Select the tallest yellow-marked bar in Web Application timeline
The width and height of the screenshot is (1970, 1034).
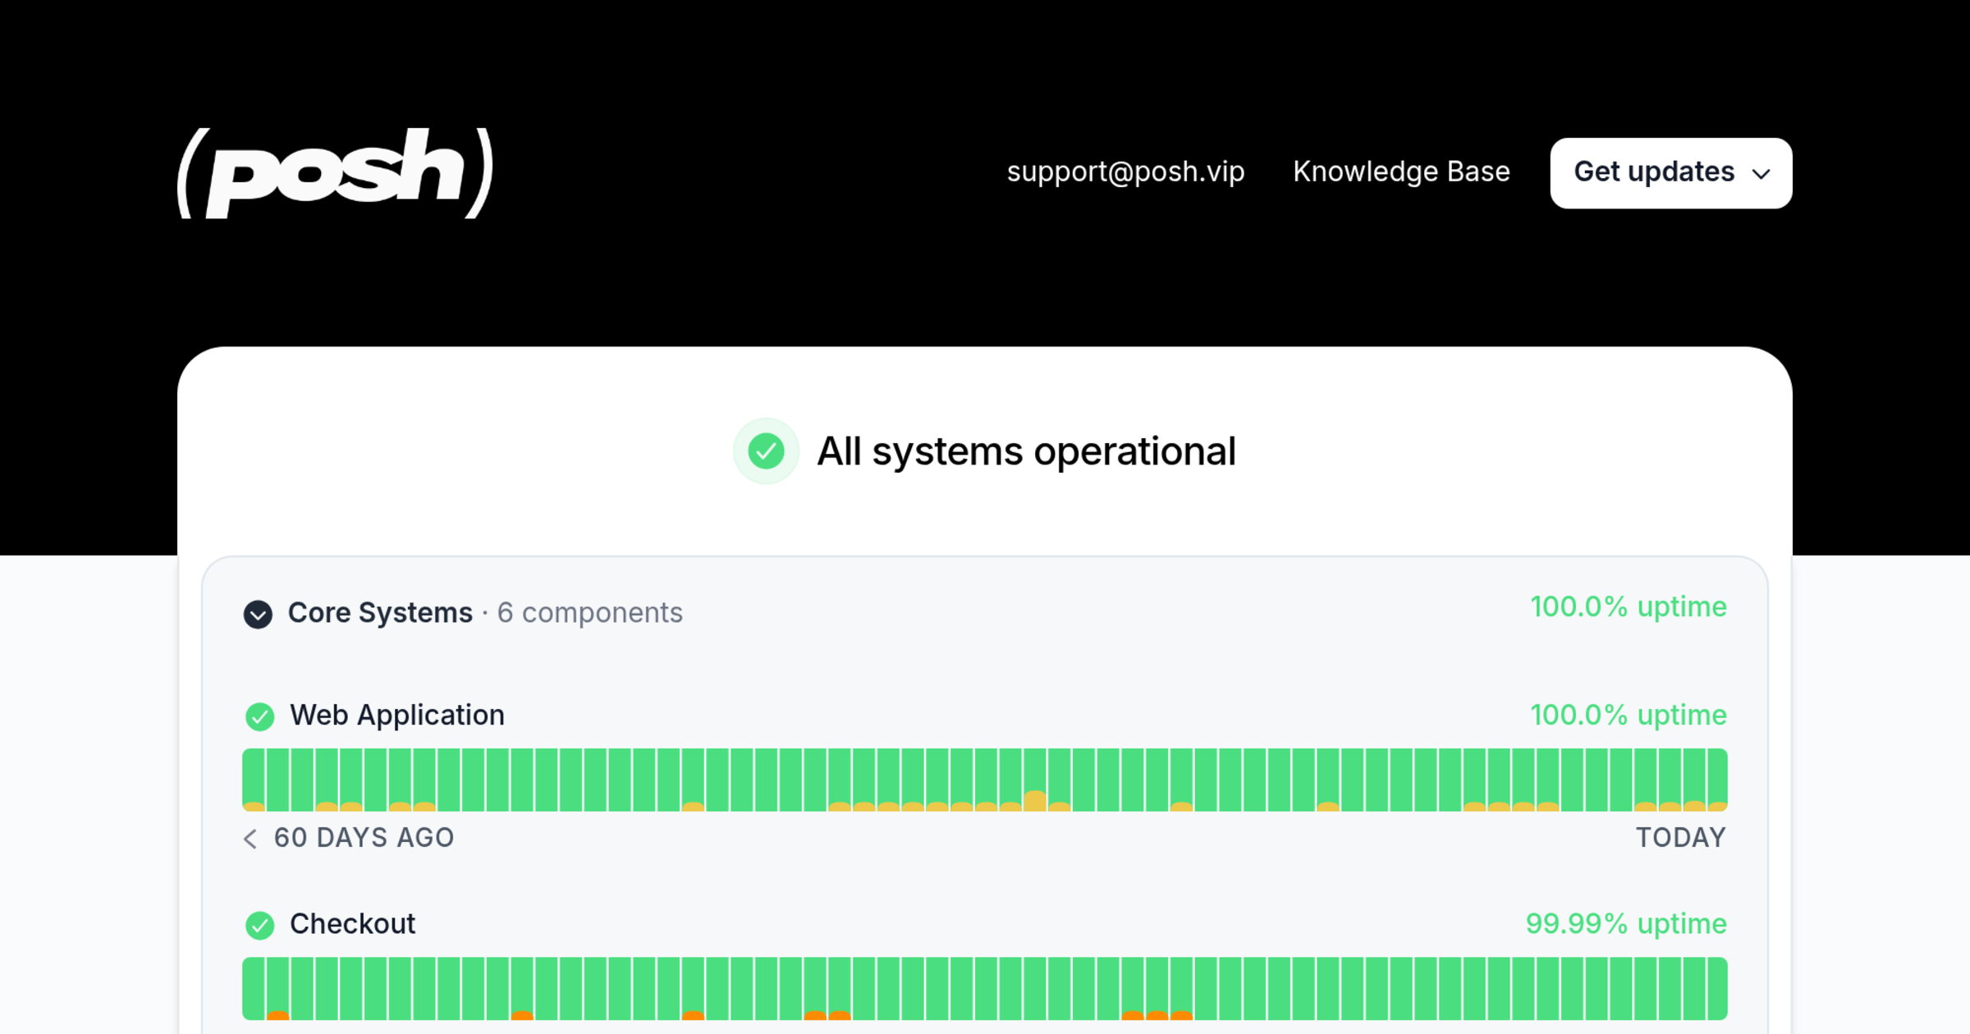(x=1035, y=780)
